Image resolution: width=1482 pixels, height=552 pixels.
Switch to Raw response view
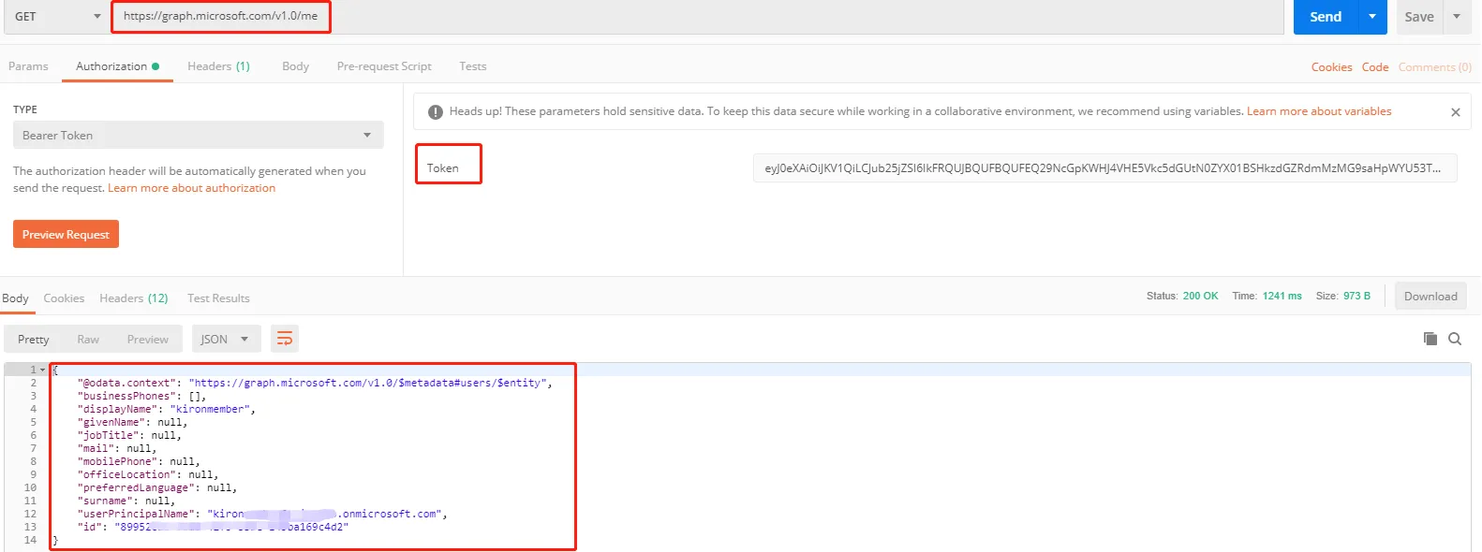pyautogui.click(x=88, y=339)
